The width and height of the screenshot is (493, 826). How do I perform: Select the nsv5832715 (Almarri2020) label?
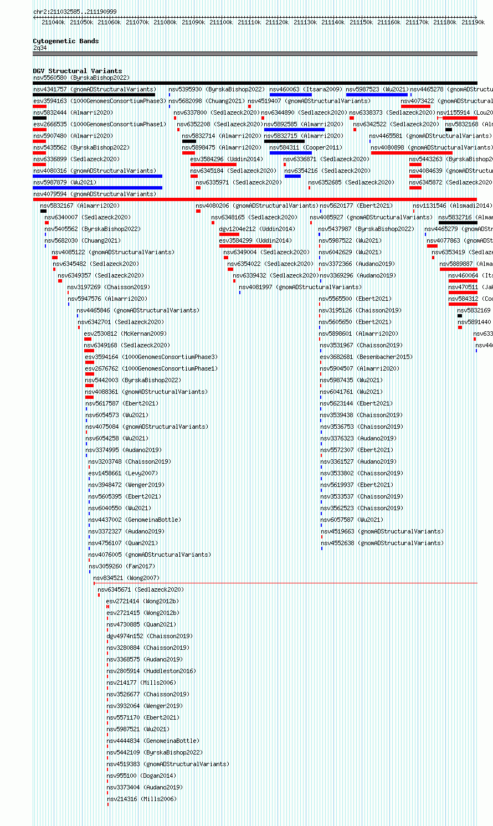pyautogui.click(x=304, y=136)
